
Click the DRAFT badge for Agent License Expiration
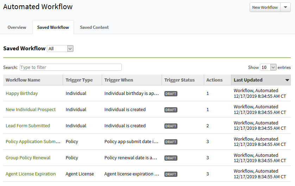(x=171, y=174)
